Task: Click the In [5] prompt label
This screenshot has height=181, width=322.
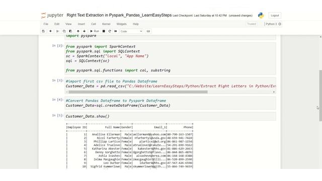Action: pyautogui.click(x=58, y=116)
